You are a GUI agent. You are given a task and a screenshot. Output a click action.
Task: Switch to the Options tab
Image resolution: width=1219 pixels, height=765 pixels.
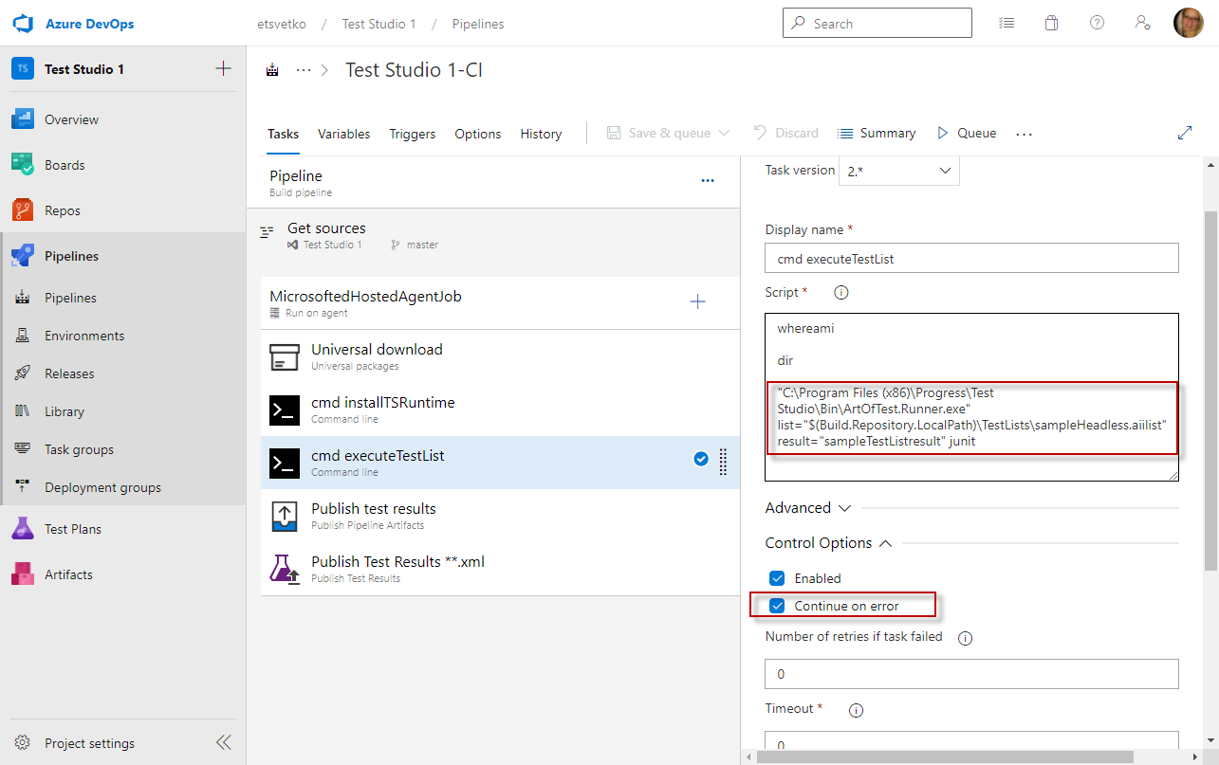(478, 134)
